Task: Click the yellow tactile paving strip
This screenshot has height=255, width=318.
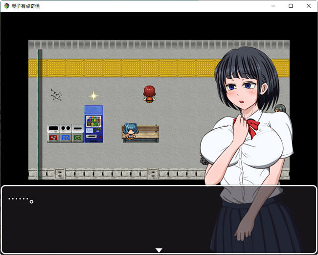Action: tap(122, 68)
